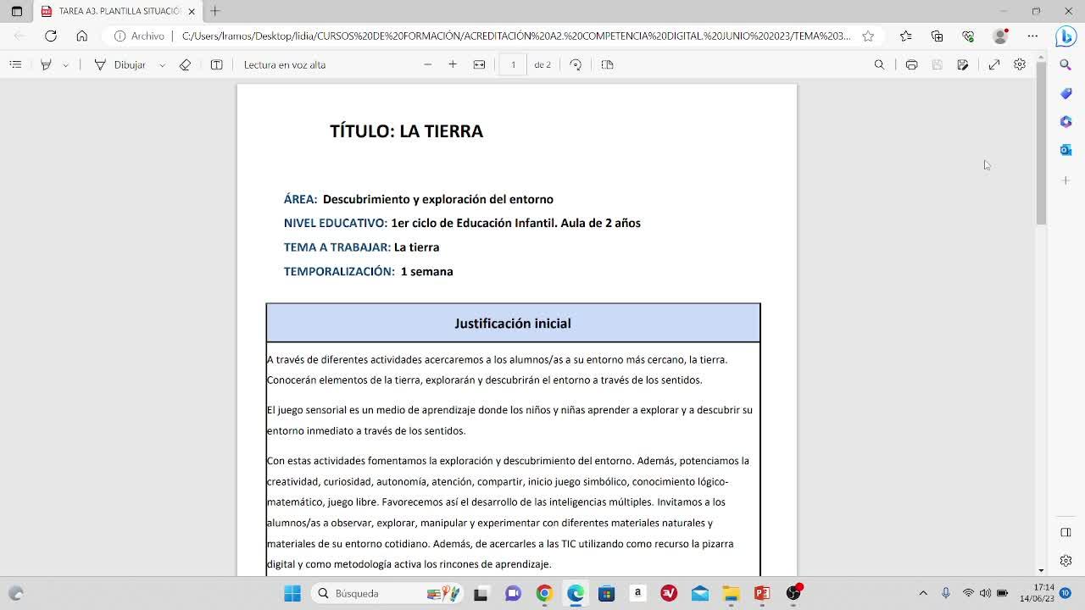Screen dimensions: 1085x610
Task: Expand highlight color options dropdown
Action: coord(65,64)
